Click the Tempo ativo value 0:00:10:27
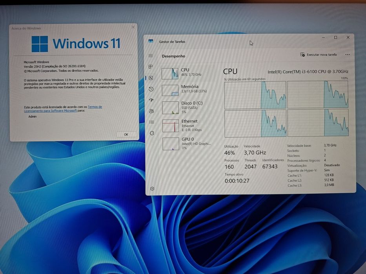The image size is (366, 274). click(x=237, y=181)
